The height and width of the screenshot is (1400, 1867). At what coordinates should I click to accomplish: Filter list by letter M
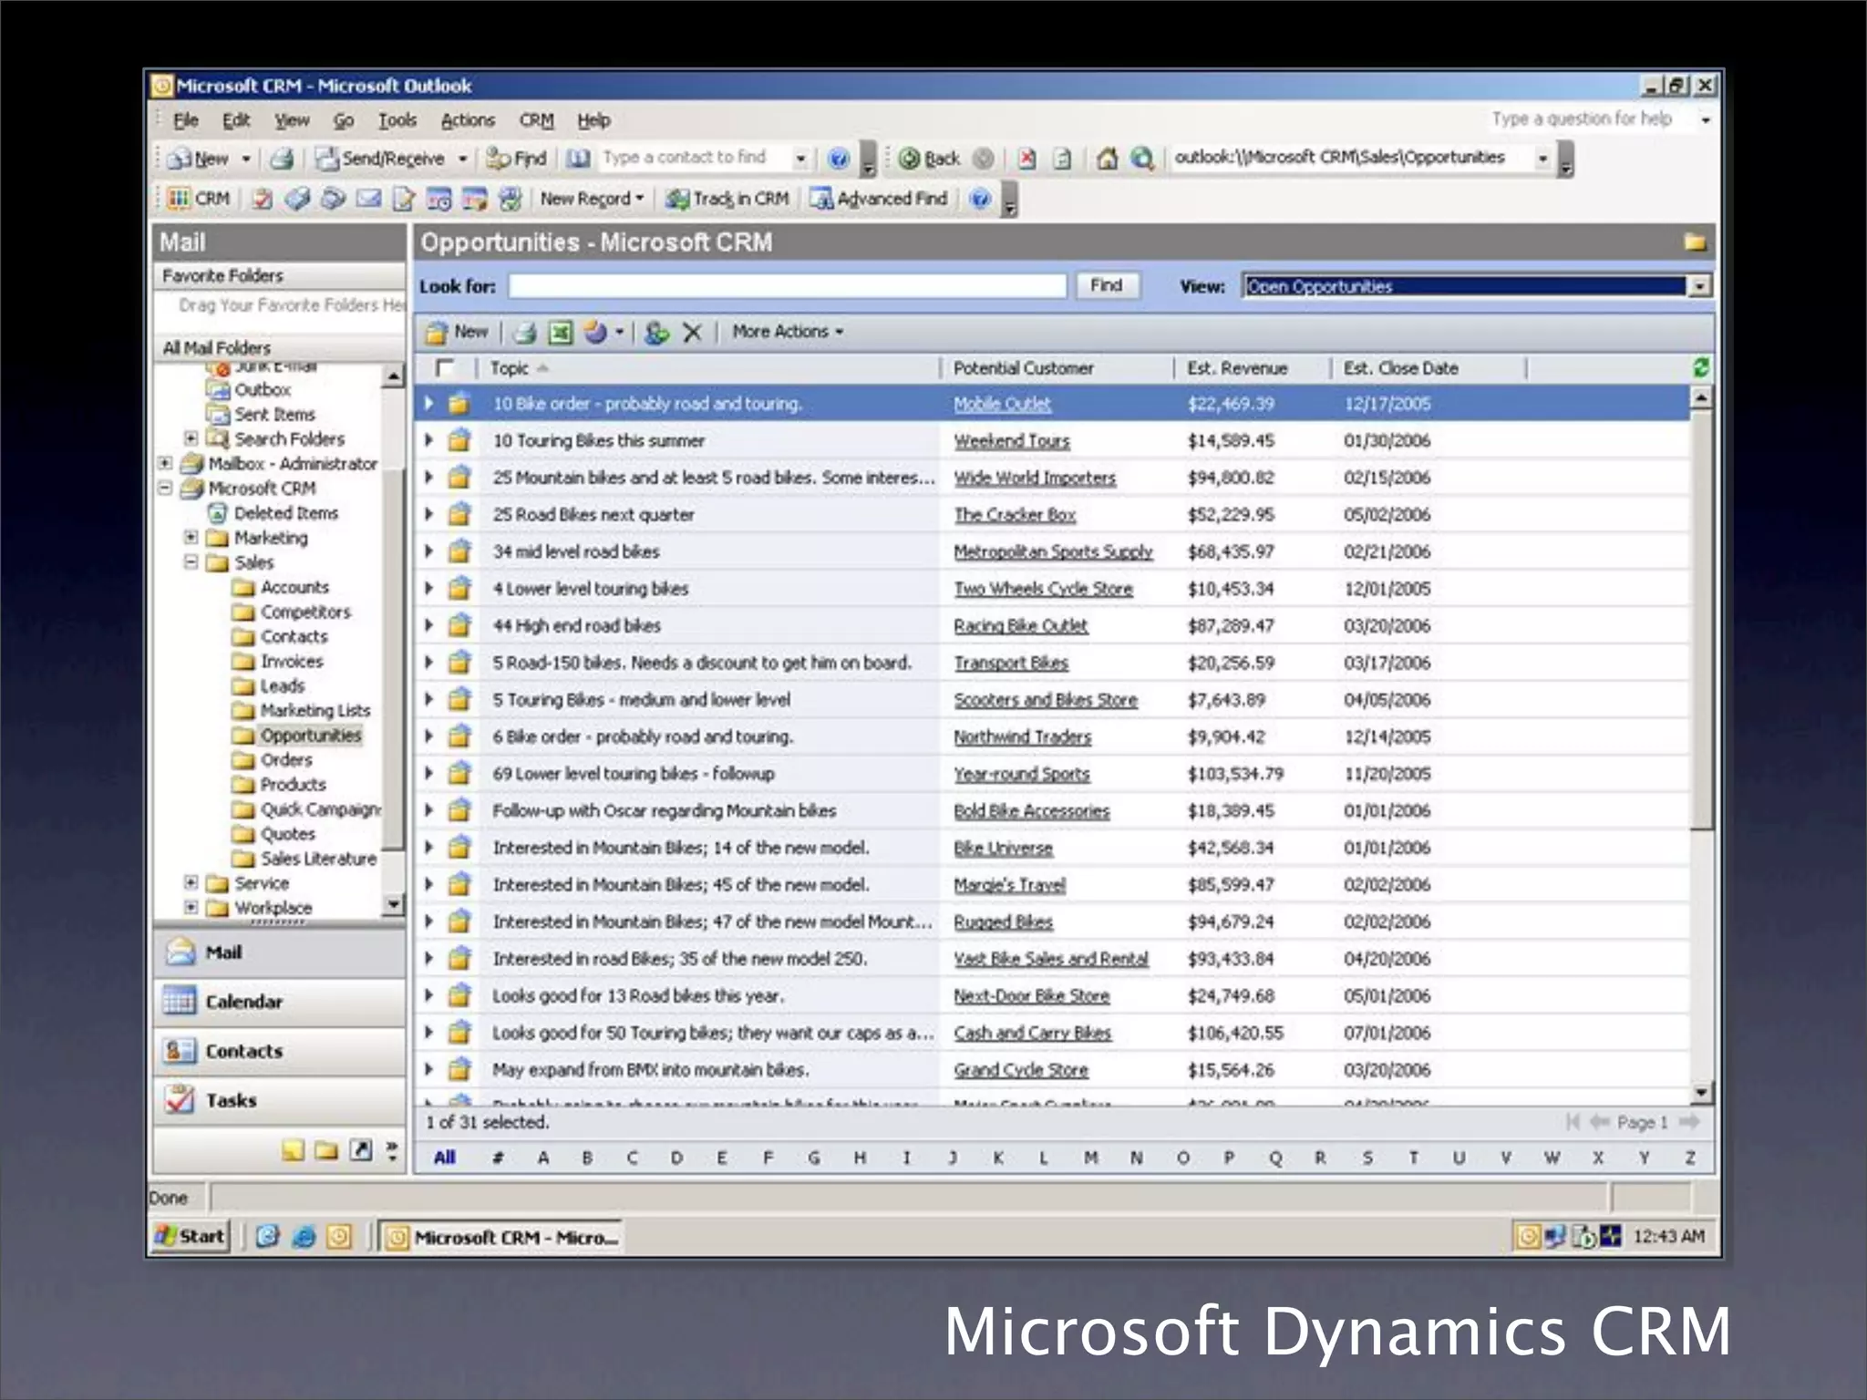[1090, 1158]
